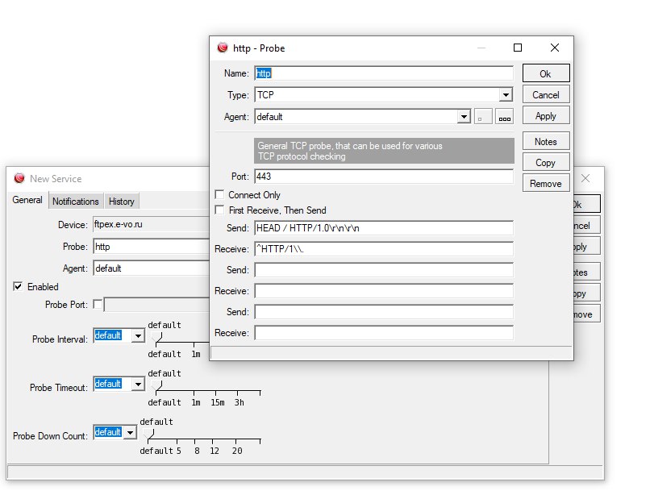This screenshot has width=650, height=495.
Task: Toggle First Receive, Then Send checkbox
Action: pyautogui.click(x=219, y=210)
